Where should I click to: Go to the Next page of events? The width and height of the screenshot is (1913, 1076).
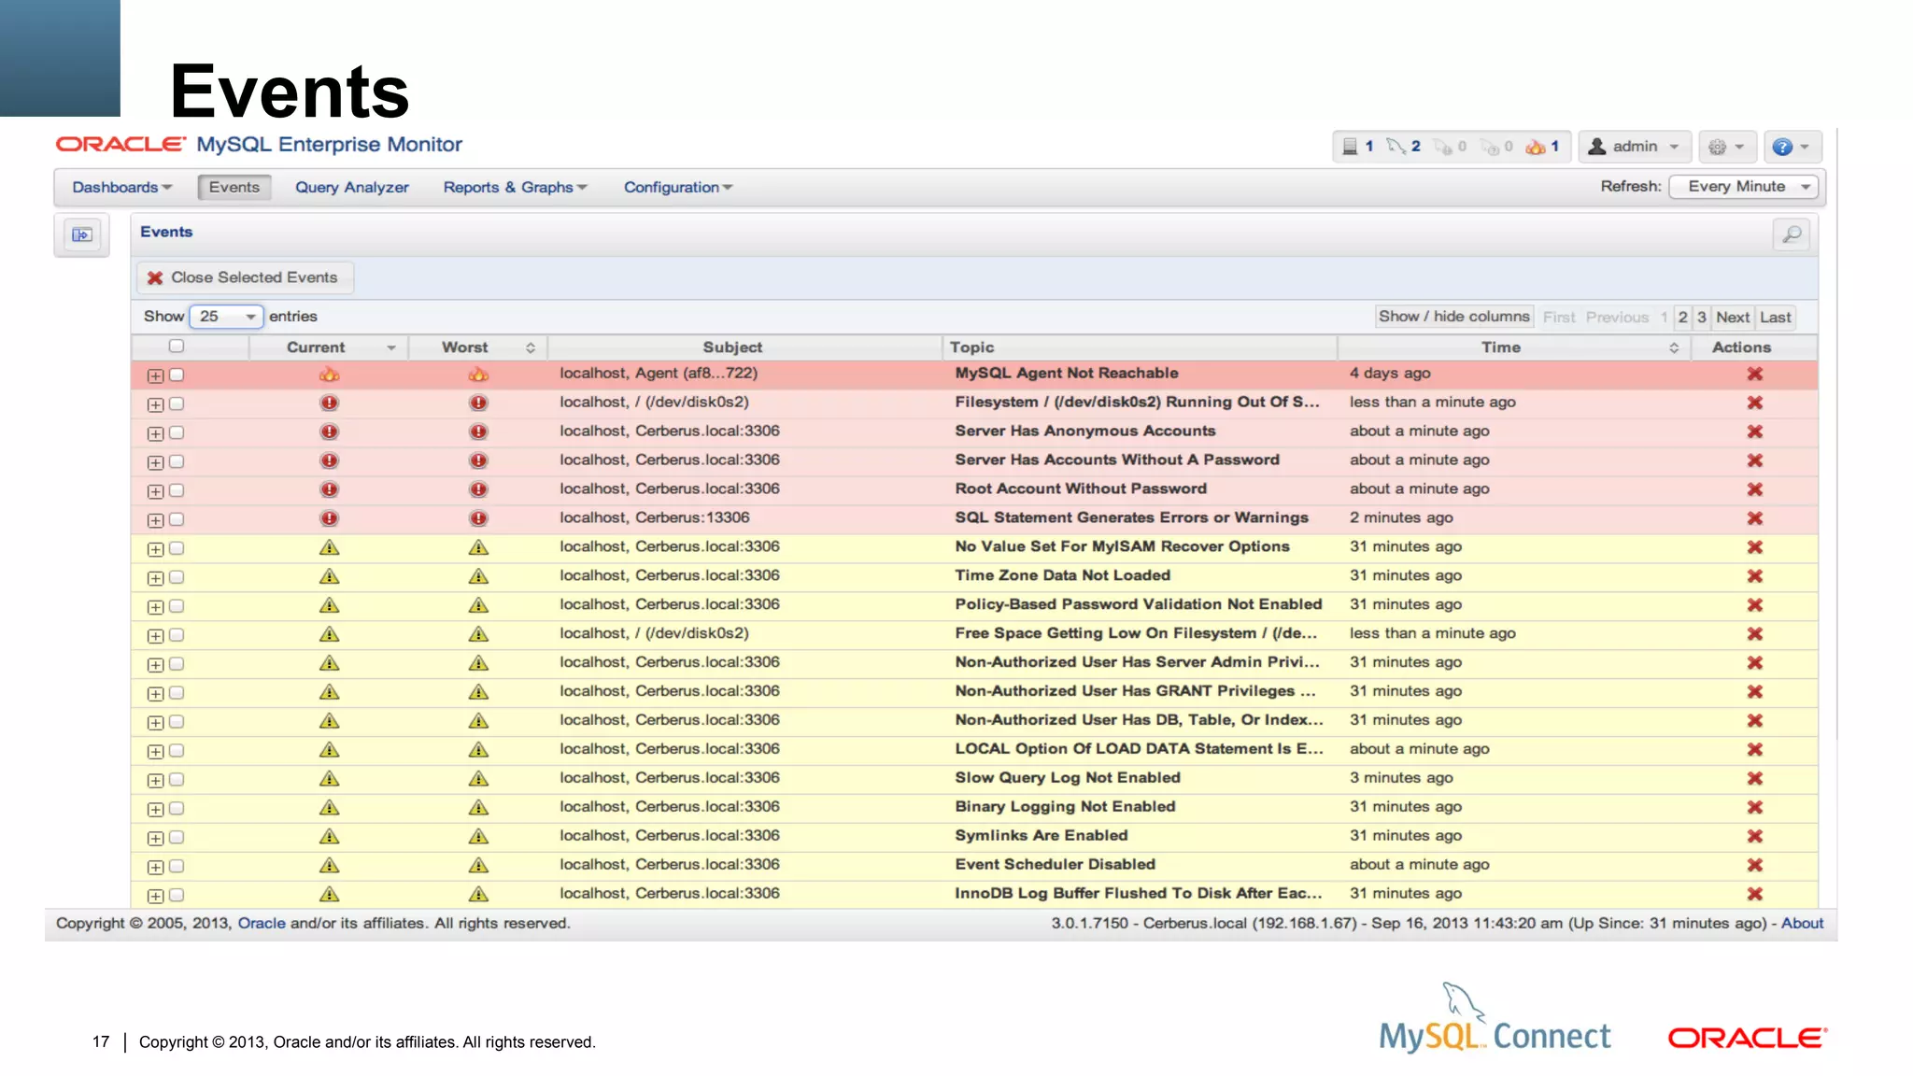click(1733, 318)
